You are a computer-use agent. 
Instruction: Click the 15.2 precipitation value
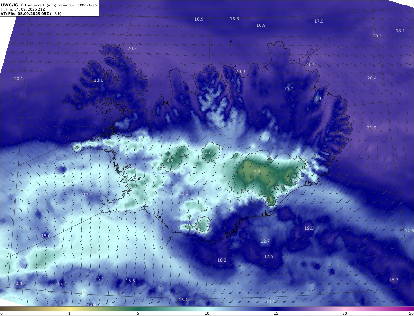pyautogui.click(x=61, y=284)
